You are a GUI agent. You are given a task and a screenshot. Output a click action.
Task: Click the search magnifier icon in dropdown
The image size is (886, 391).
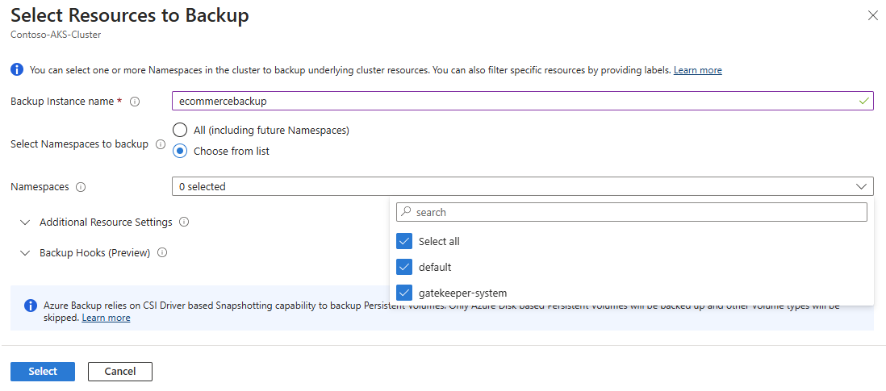click(406, 212)
